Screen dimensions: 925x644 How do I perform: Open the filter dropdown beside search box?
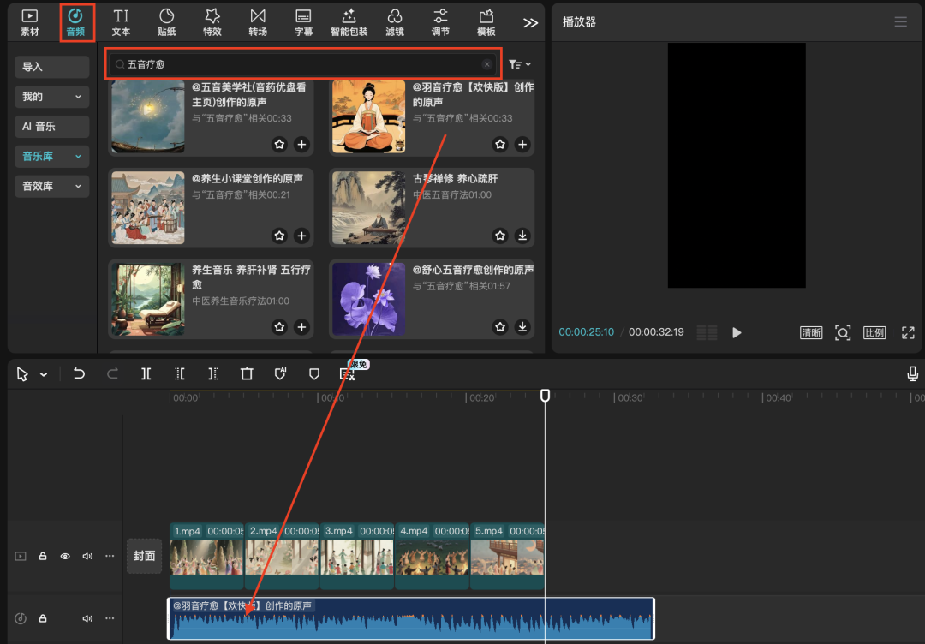pyautogui.click(x=519, y=64)
